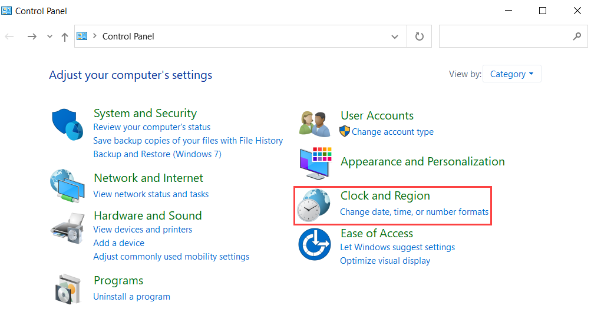Screen dimensions: 591x312
Task: Open the Appearance and Personalization monitor icon
Action: [315, 163]
